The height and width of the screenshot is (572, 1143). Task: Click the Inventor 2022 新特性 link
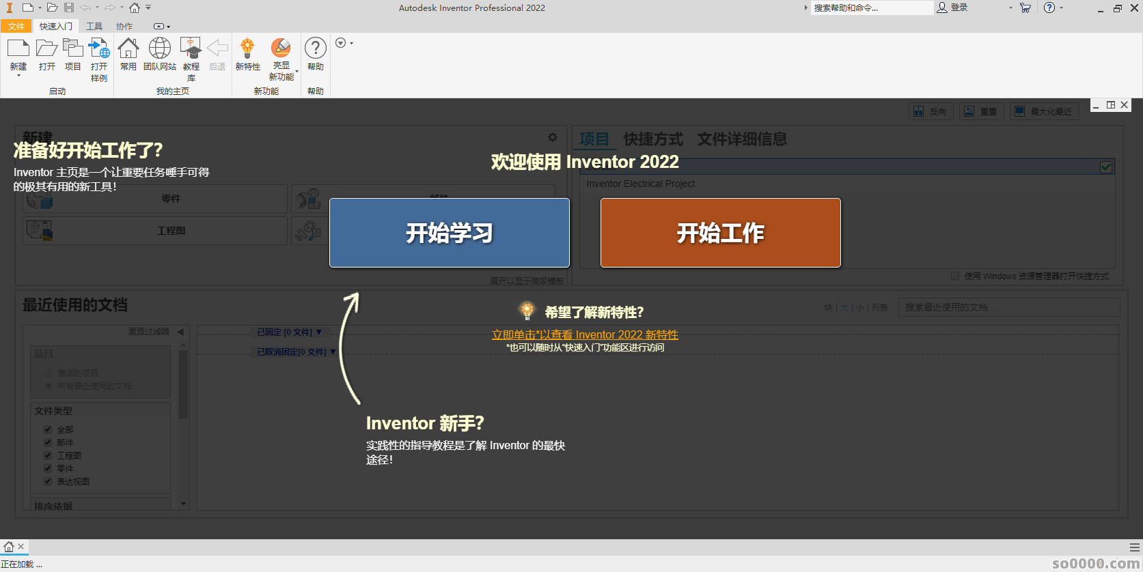pyautogui.click(x=585, y=334)
